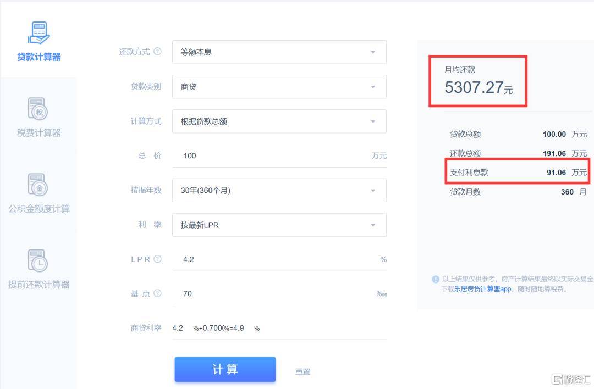The image size is (594, 389).
Task: Open the tax calculator icon
Action: (x=38, y=109)
